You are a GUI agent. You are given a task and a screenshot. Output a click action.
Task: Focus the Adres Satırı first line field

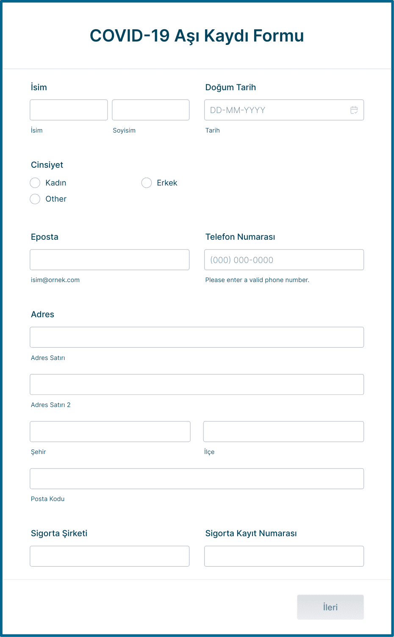(197, 337)
